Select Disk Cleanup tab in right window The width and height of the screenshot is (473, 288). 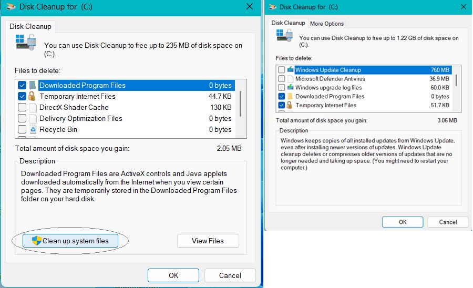[288, 23]
